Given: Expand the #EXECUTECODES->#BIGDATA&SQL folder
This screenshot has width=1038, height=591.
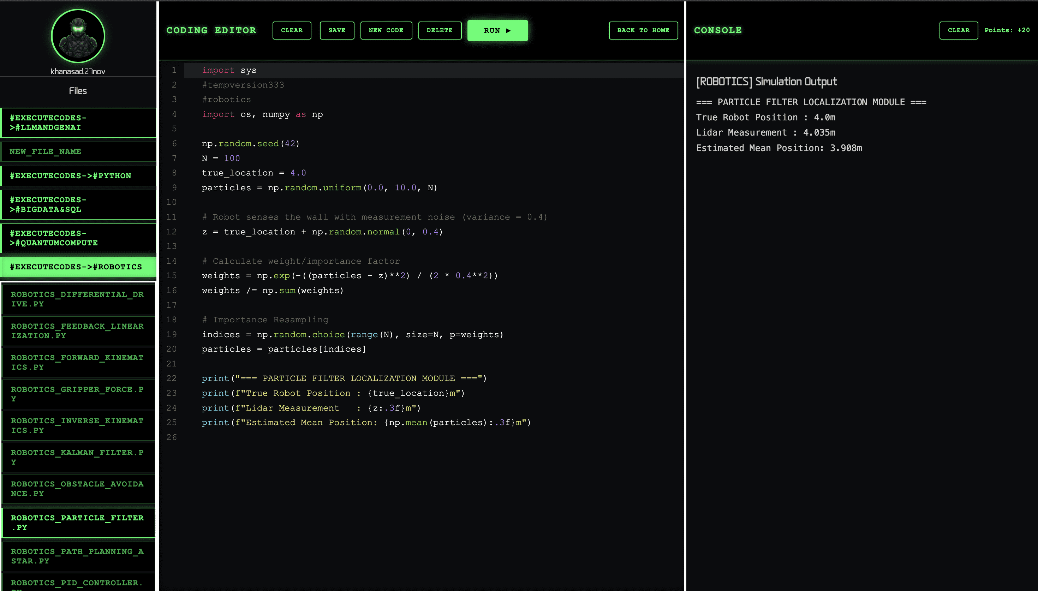Looking at the screenshot, I should pos(78,204).
